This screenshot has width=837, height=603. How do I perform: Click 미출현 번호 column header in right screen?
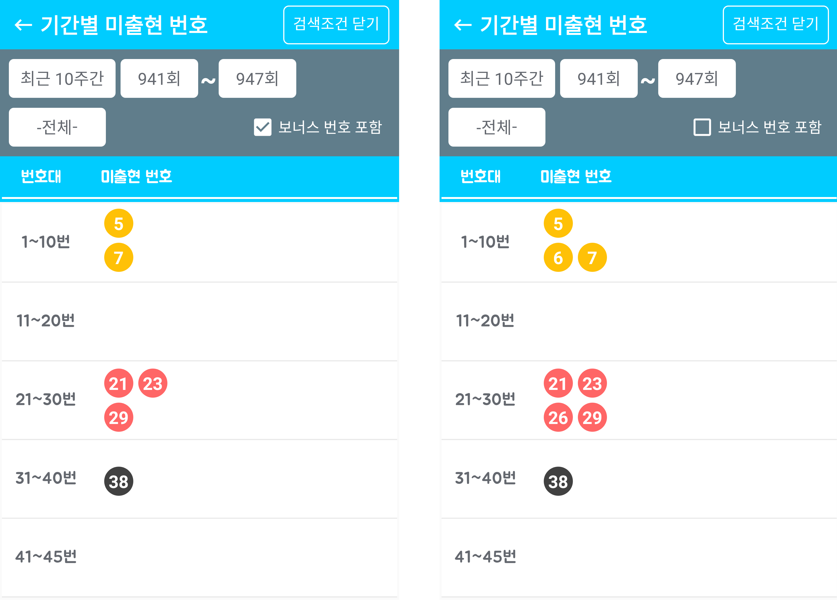(576, 177)
